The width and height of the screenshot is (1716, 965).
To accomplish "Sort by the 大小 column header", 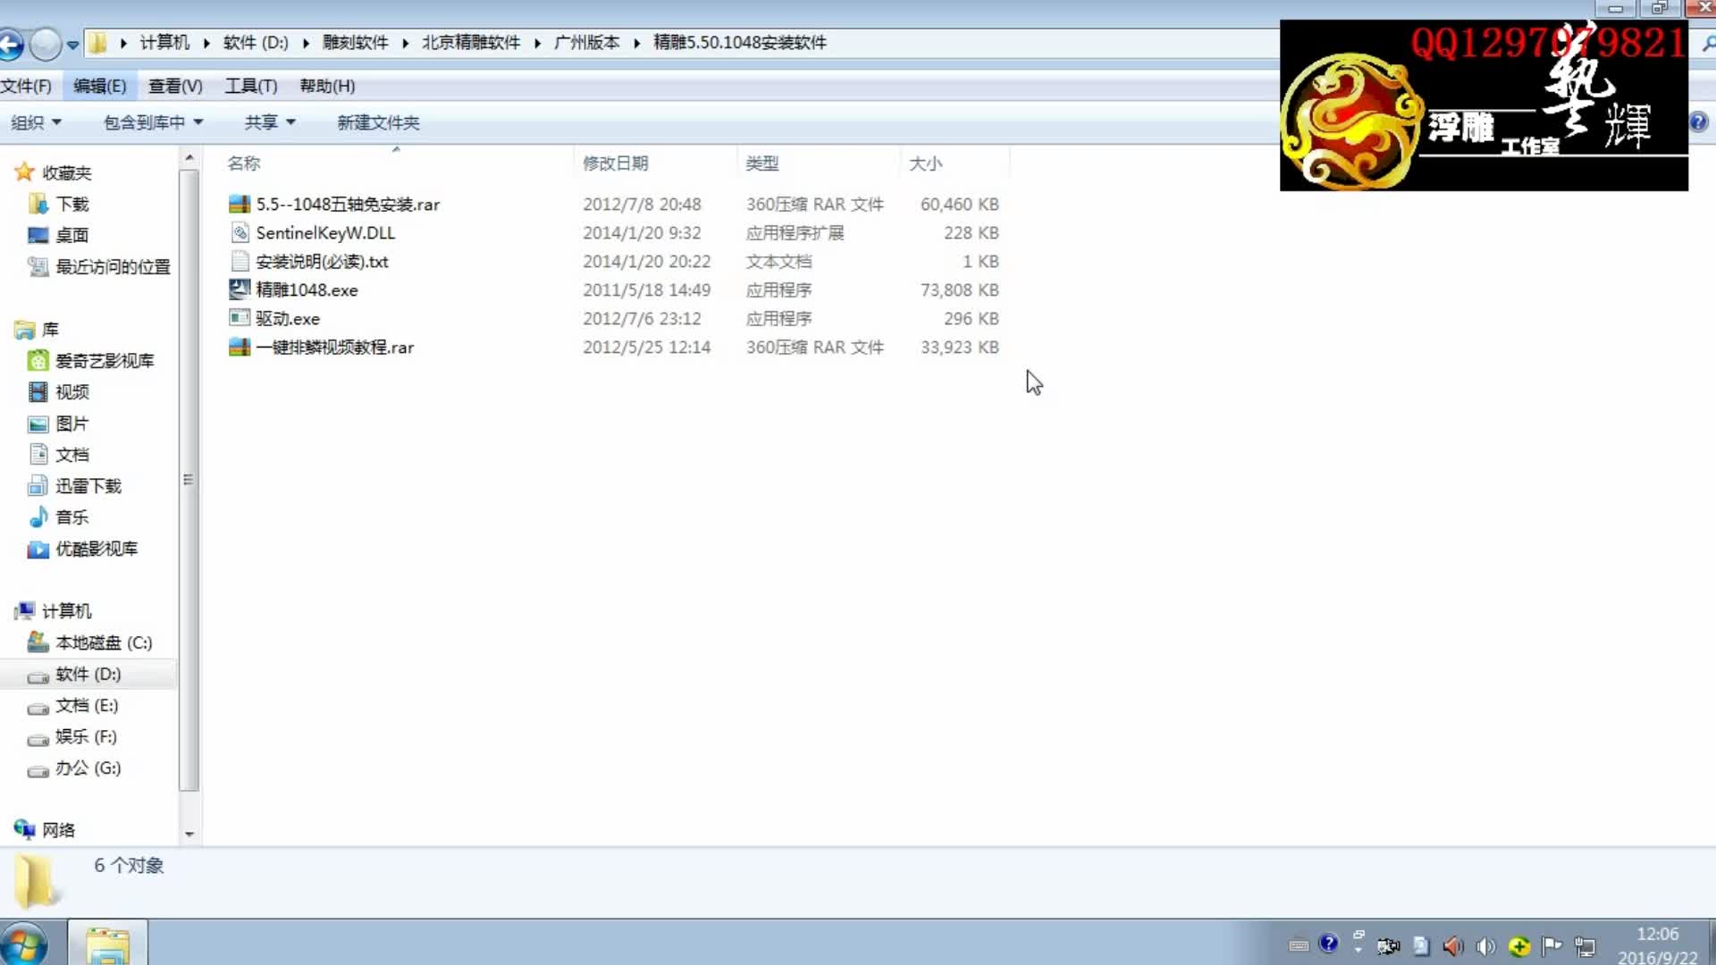I will tap(926, 164).
